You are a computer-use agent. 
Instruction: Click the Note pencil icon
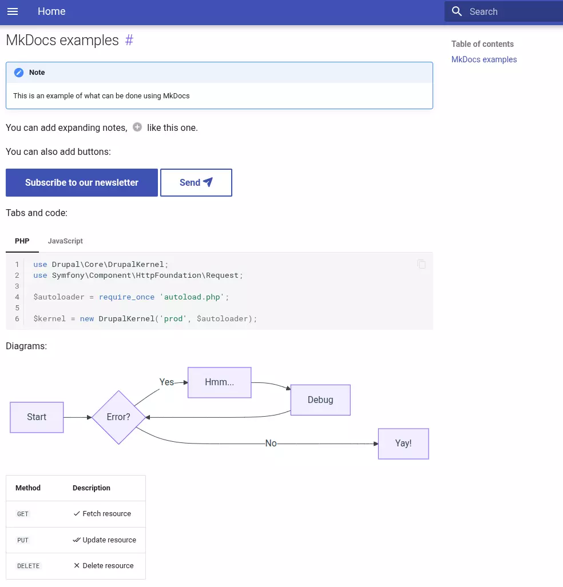pos(19,73)
